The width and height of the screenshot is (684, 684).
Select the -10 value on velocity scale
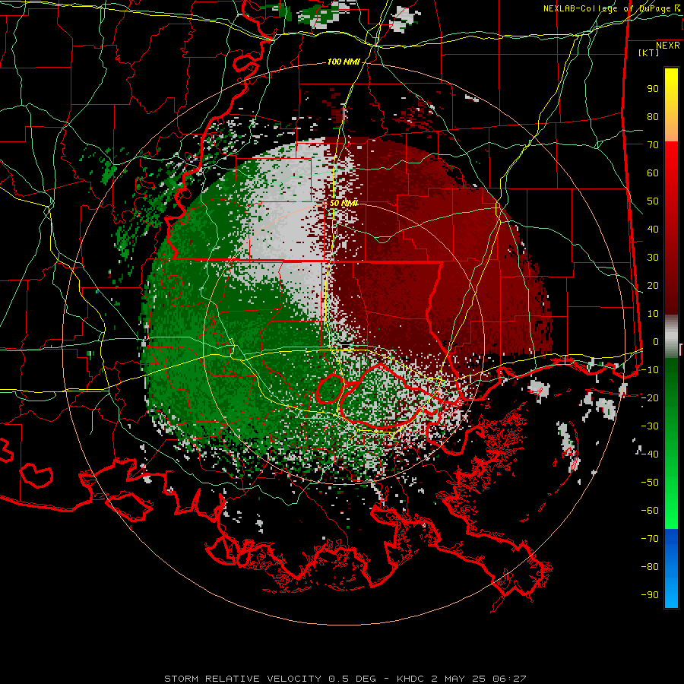pos(650,370)
